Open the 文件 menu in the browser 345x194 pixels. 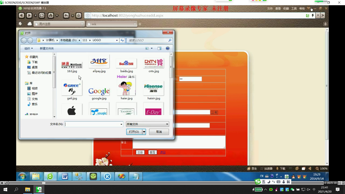[x=270, y=9]
